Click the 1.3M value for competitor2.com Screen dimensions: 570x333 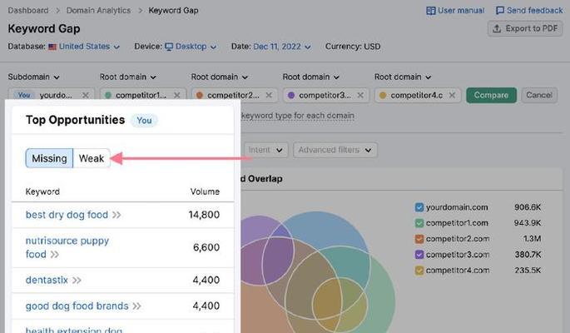[533, 239]
